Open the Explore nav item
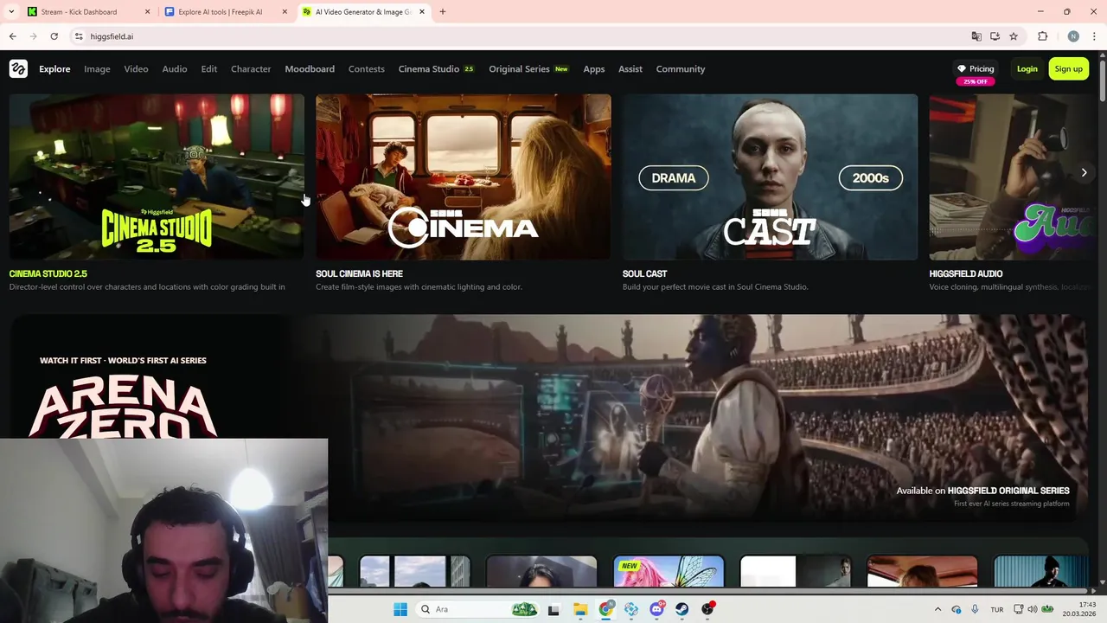 (54, 69)
